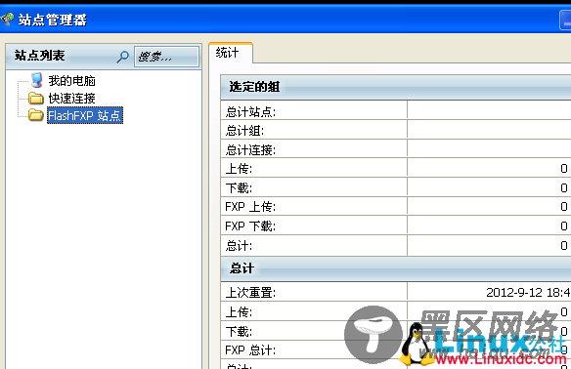Viewport: 571px width, 369px height.
Task: Click the FXP 总计: row label
Action: coord(250,350)
